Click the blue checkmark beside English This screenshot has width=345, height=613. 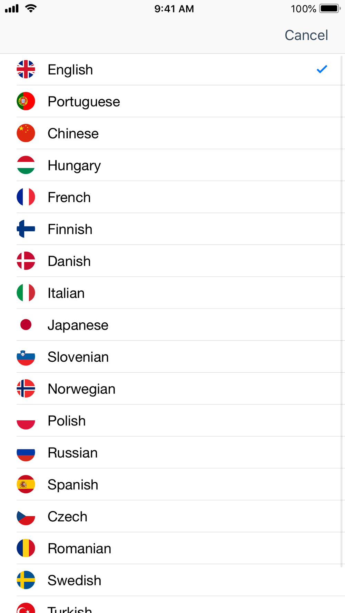tap(322, 69)
